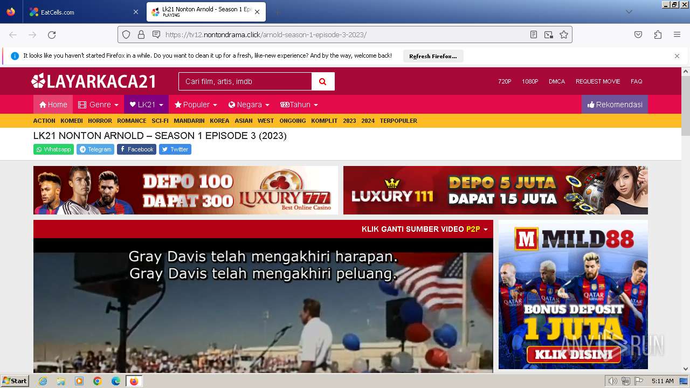Expand the Tahun dropdown

coord(299,105)
